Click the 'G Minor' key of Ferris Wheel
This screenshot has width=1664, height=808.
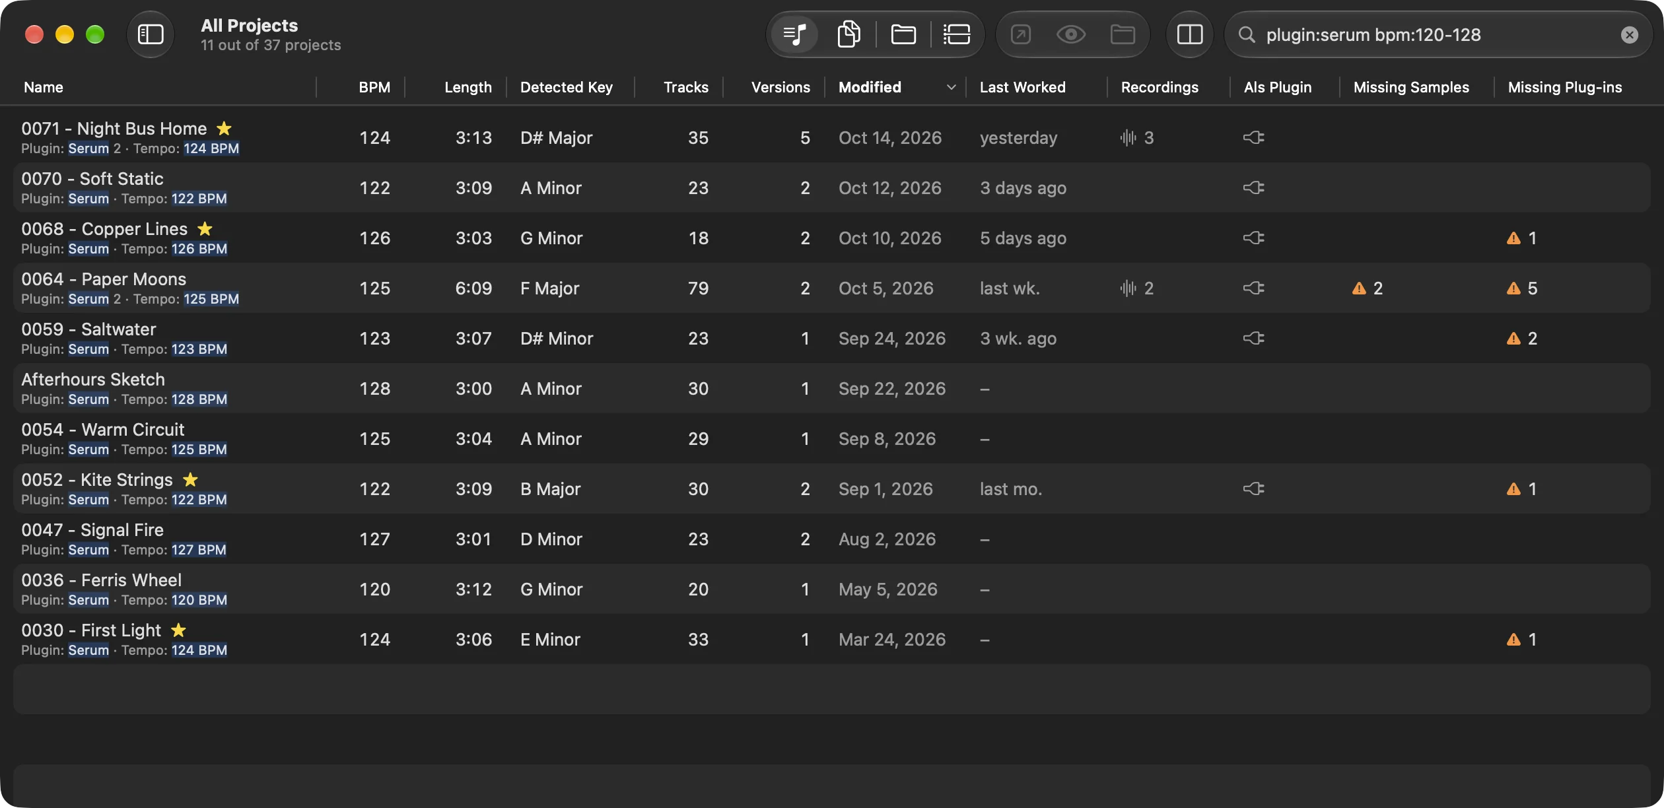551,589
